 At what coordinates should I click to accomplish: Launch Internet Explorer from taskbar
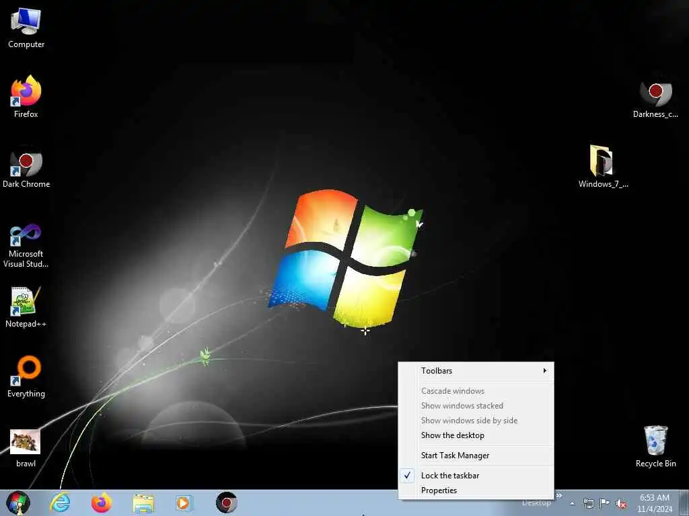[60, 503]
